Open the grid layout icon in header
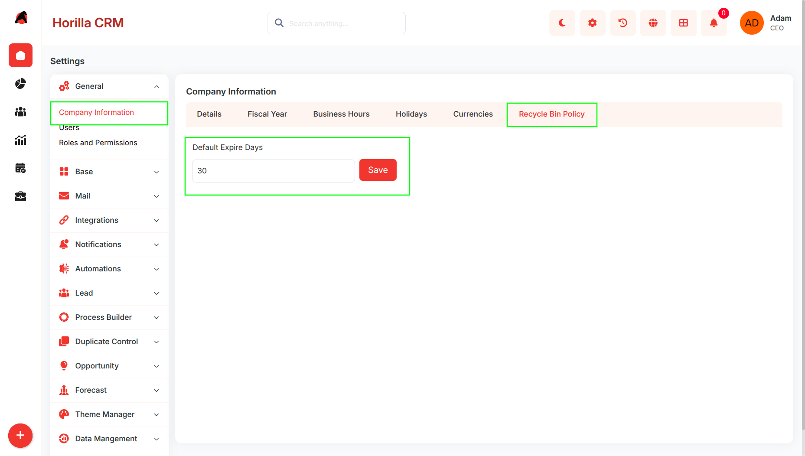This screenshot has width=805, height=456. (684, 23)
